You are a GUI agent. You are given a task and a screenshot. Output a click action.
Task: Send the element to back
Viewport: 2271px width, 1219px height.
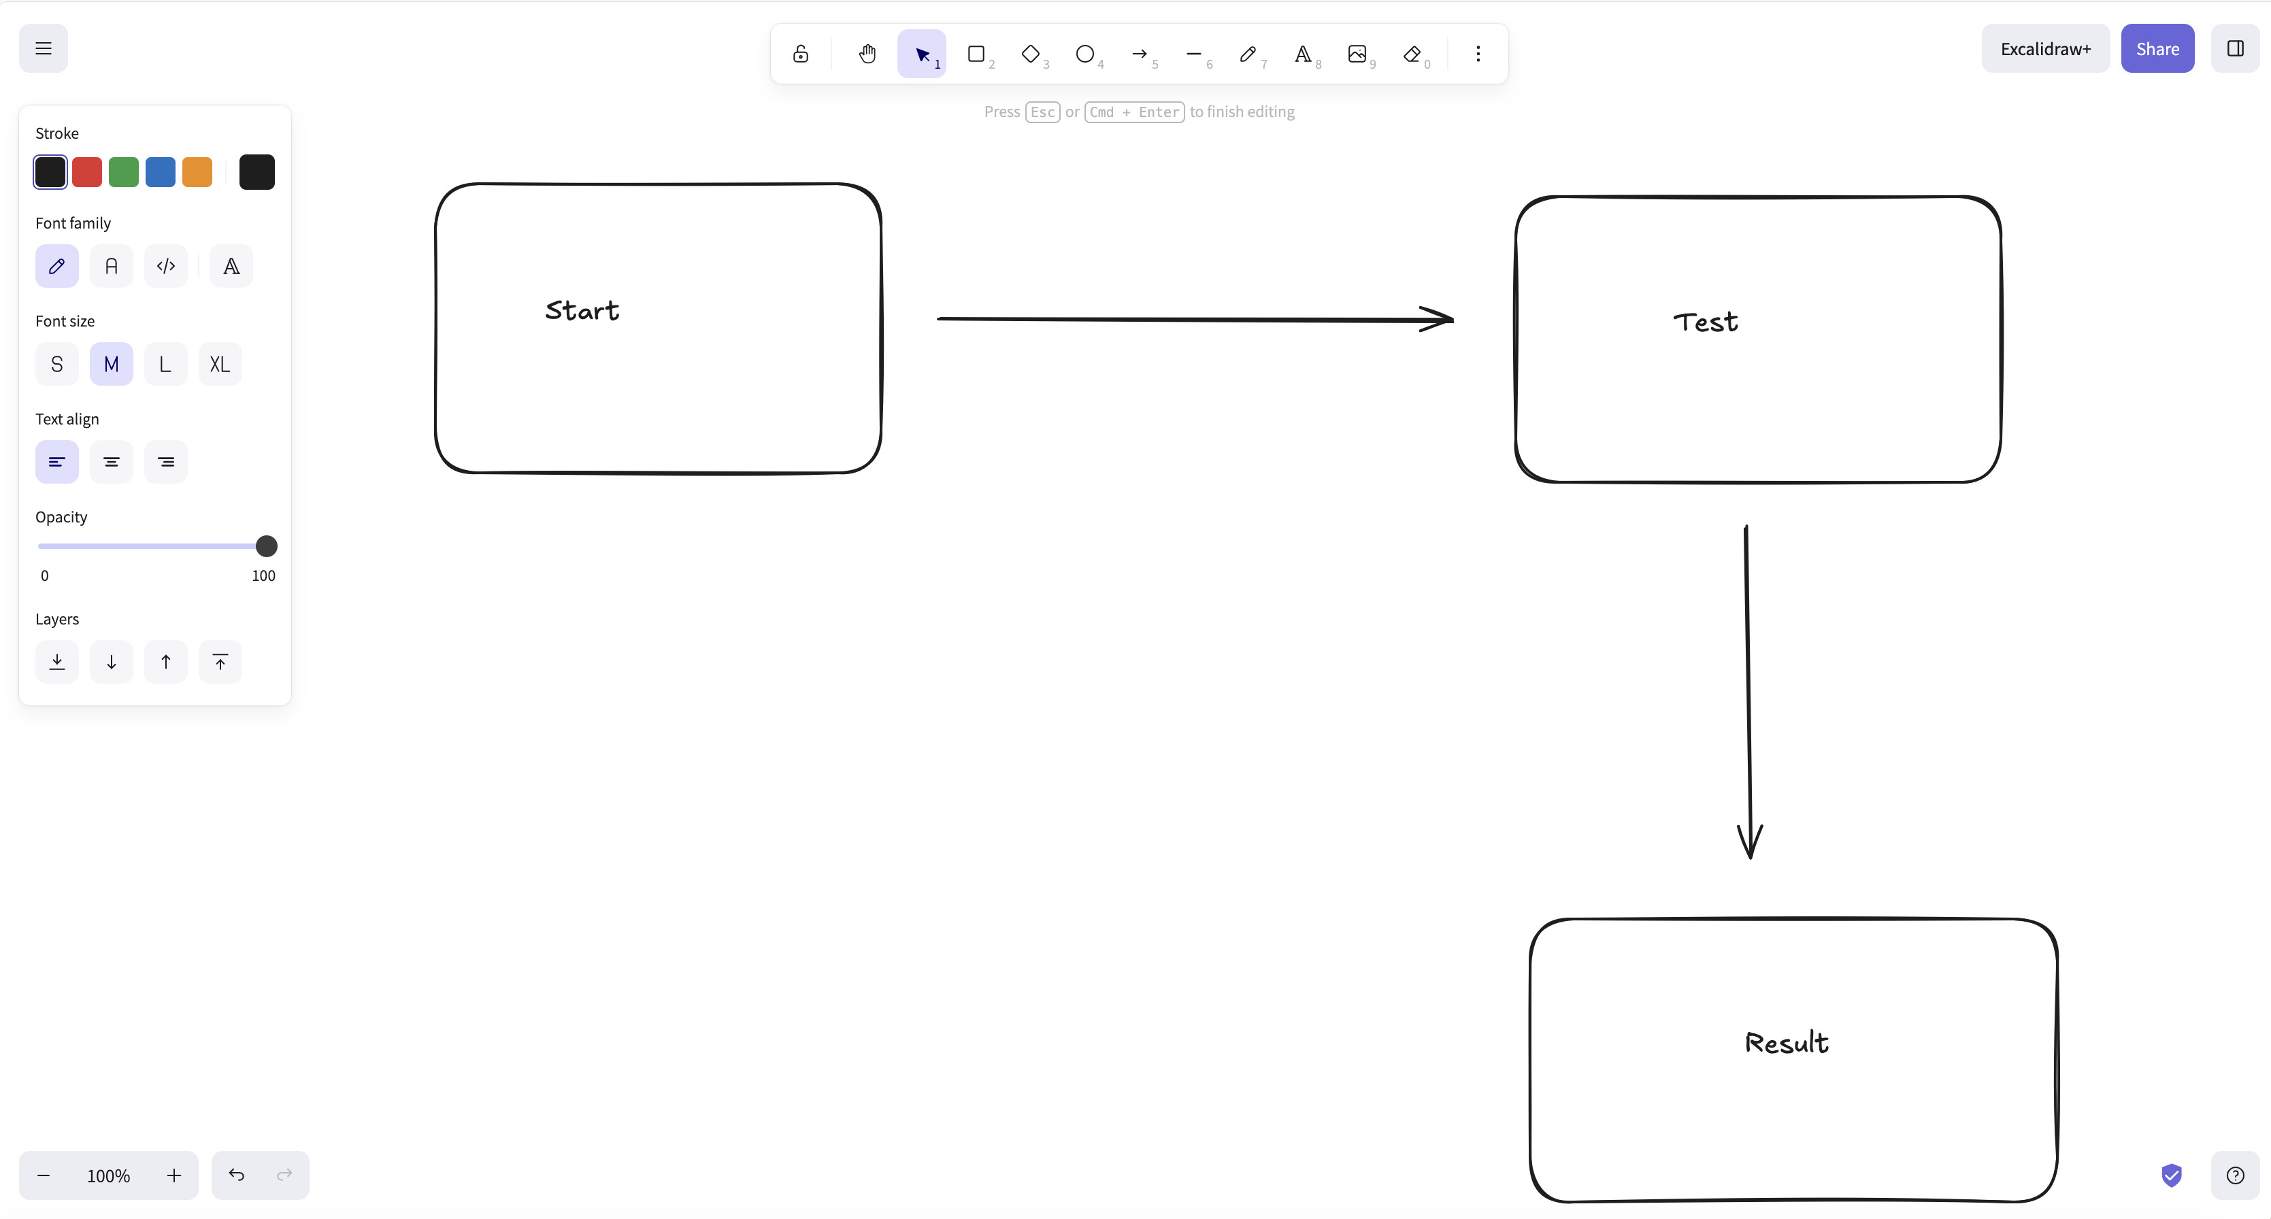[57, 662]
